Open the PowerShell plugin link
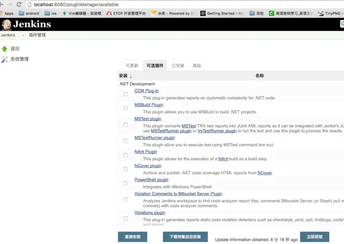The height and width of the screenshot is (244, 344). click(x=151, y=180)
